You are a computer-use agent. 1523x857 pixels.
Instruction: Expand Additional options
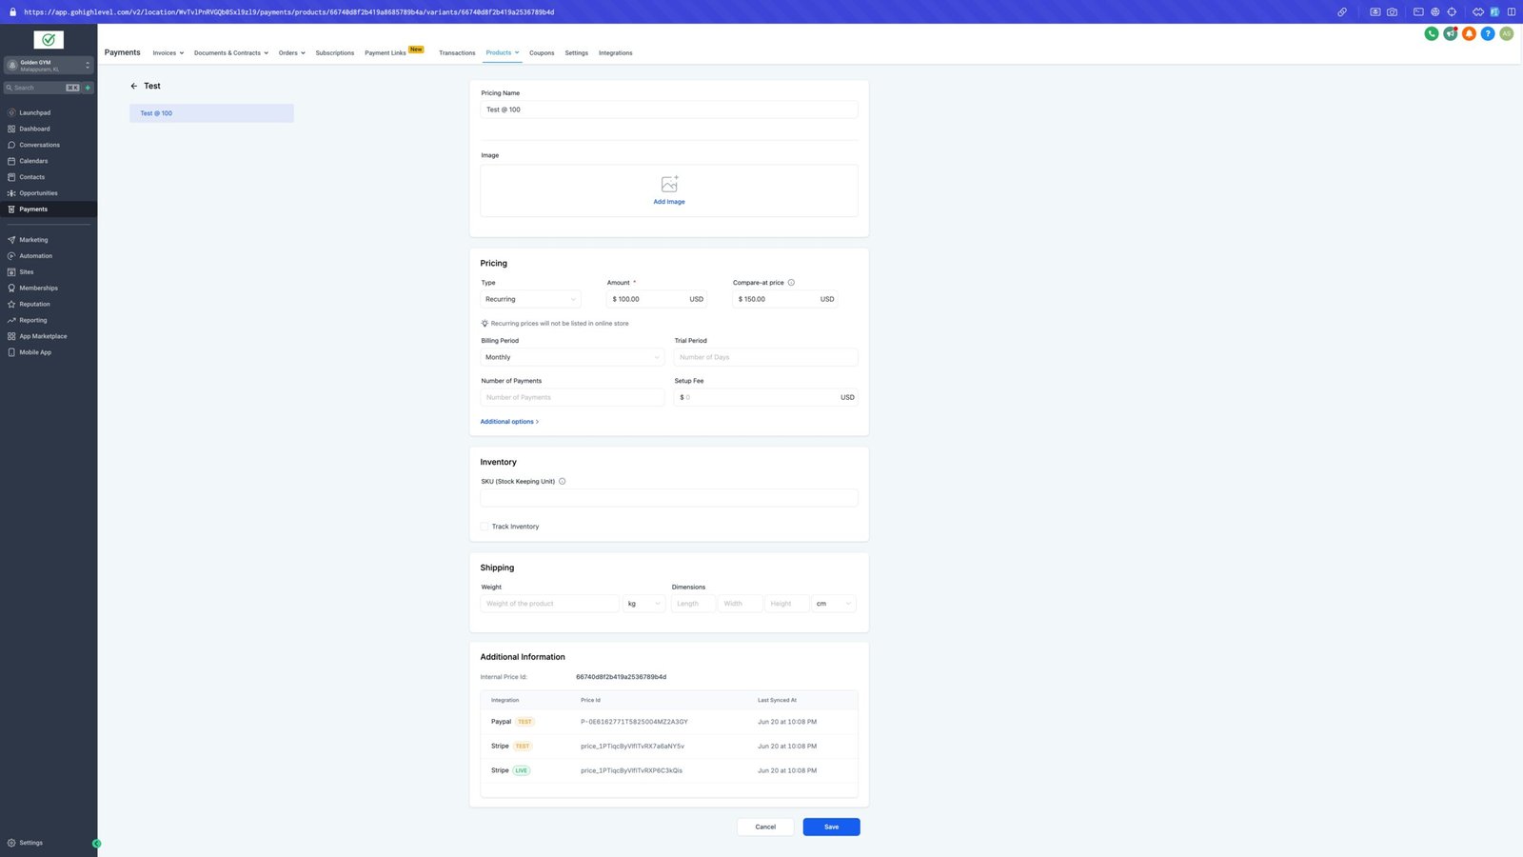coord(509,422)
